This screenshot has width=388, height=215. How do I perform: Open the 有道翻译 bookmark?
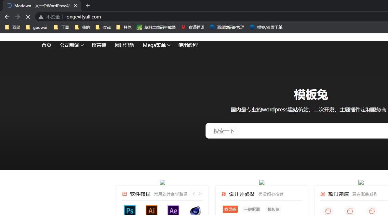click(193, 27)
